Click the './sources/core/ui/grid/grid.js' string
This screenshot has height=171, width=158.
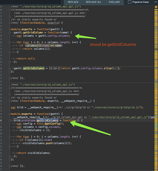click(116, 107)
